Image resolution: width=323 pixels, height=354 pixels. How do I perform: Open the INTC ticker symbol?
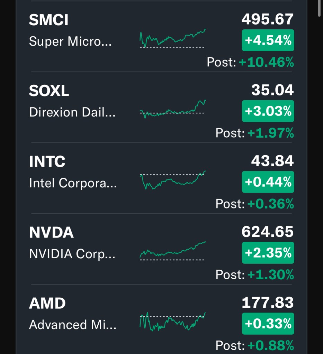coord(47,162)
